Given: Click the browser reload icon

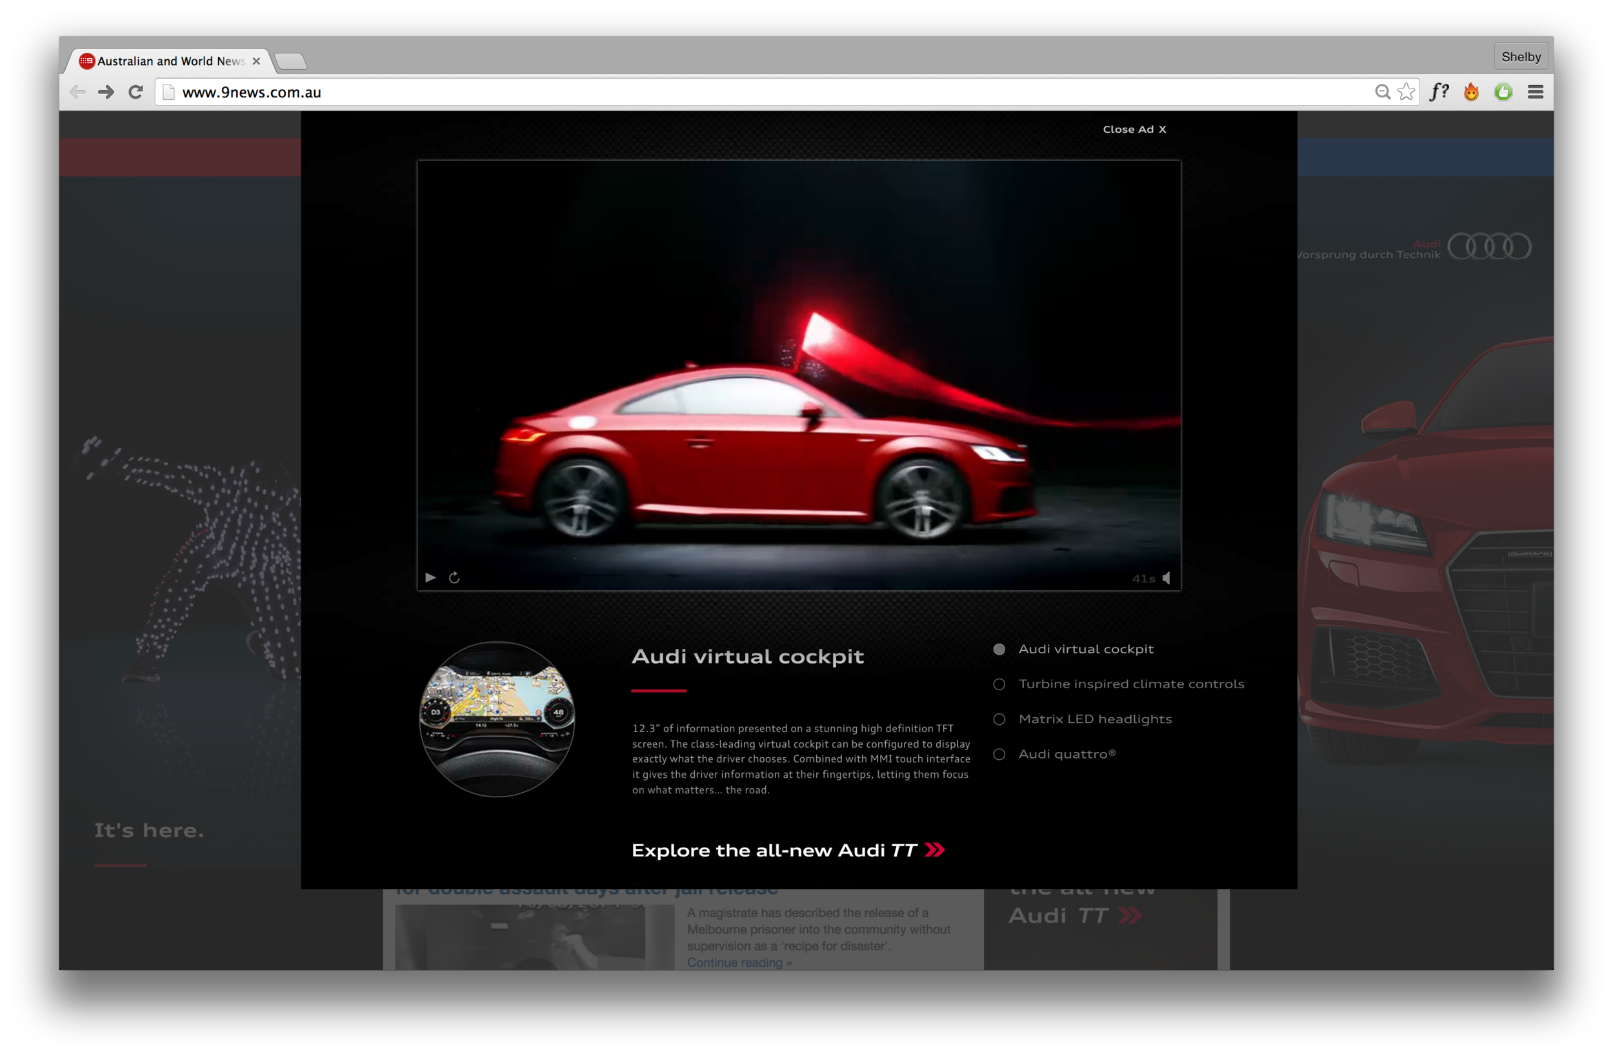Looking at the screenshot, I should pos(135,92).
